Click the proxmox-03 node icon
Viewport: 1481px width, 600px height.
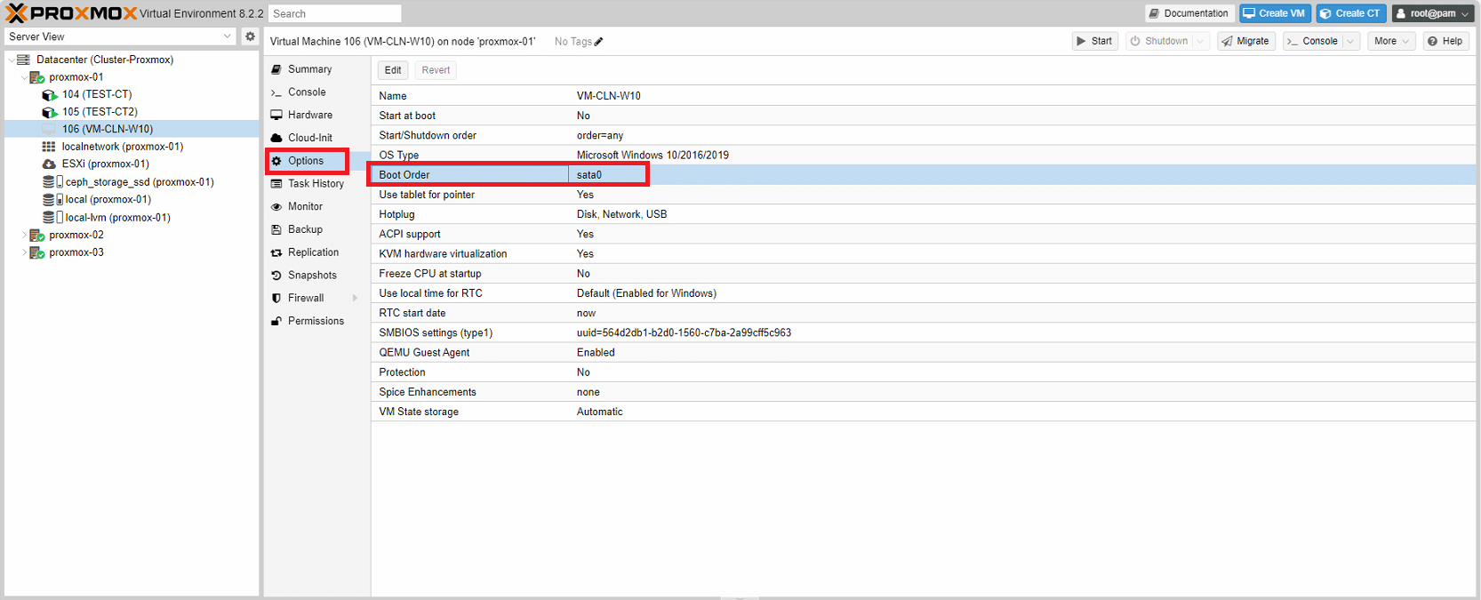(x=37, y=252)
